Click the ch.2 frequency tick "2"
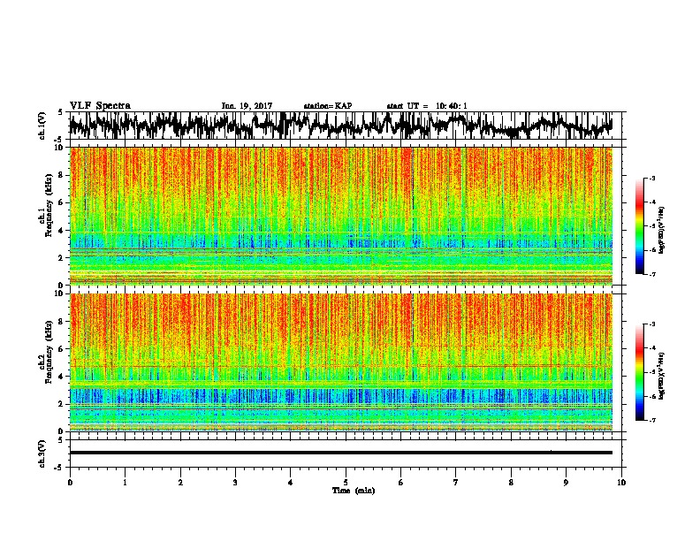This screenshot has height=541, width=700. click(x=63, y=404)
